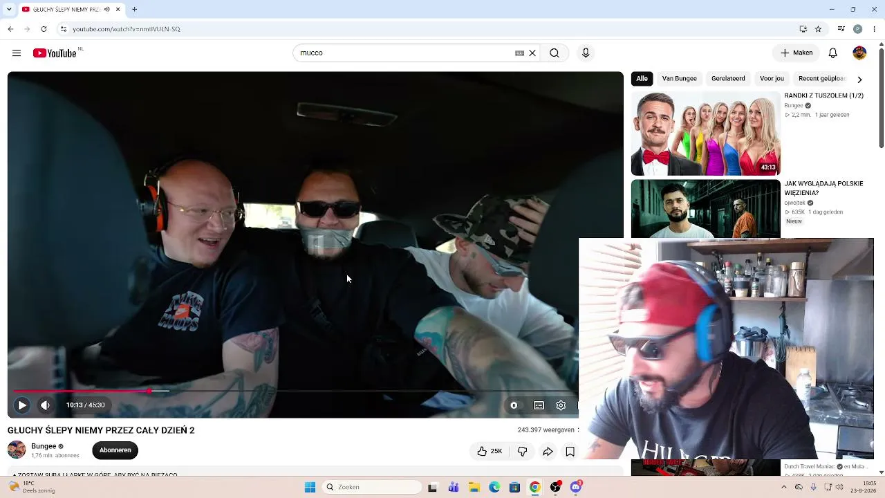Select the Voor jou filter chip
The height and width of the screenshot is (498, 885).
tap(772, 79)
